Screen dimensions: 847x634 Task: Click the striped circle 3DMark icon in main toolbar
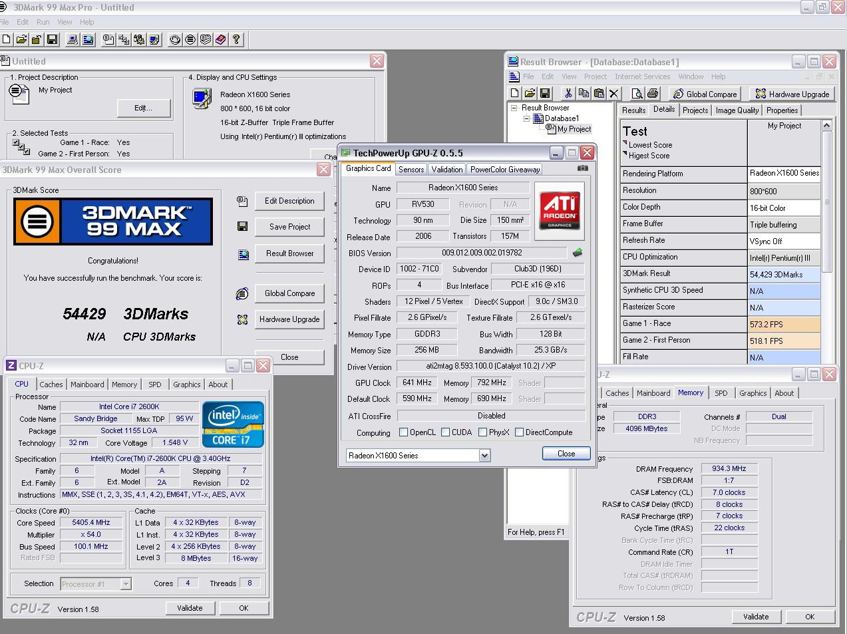[x=190, y=40]
